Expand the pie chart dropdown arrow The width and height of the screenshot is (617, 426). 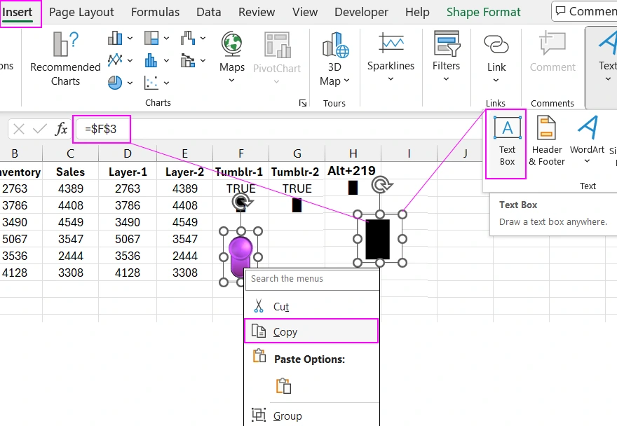[130, 83]
